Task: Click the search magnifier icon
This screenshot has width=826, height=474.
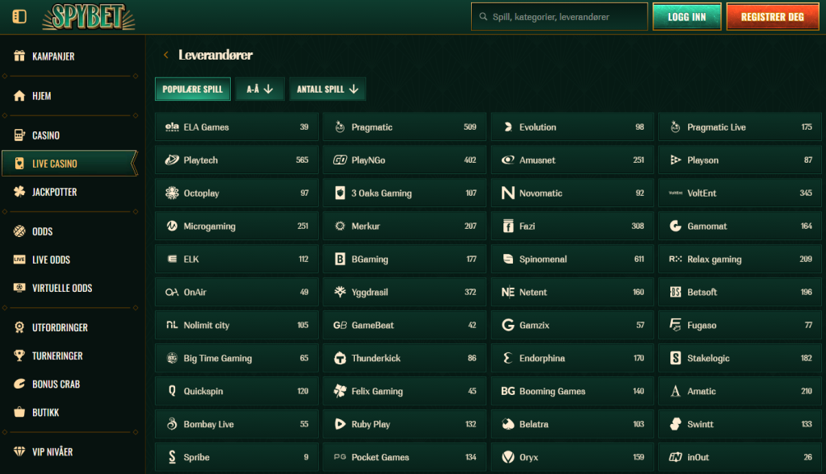Action: (483, 17)
